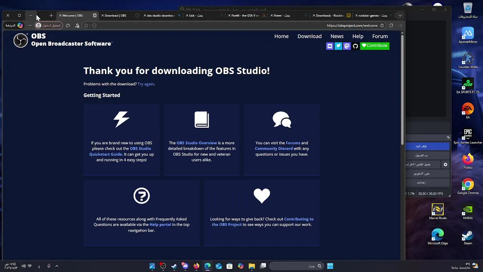Open the News navigation item
Screen dimensions: 483x272
point(337,36)
